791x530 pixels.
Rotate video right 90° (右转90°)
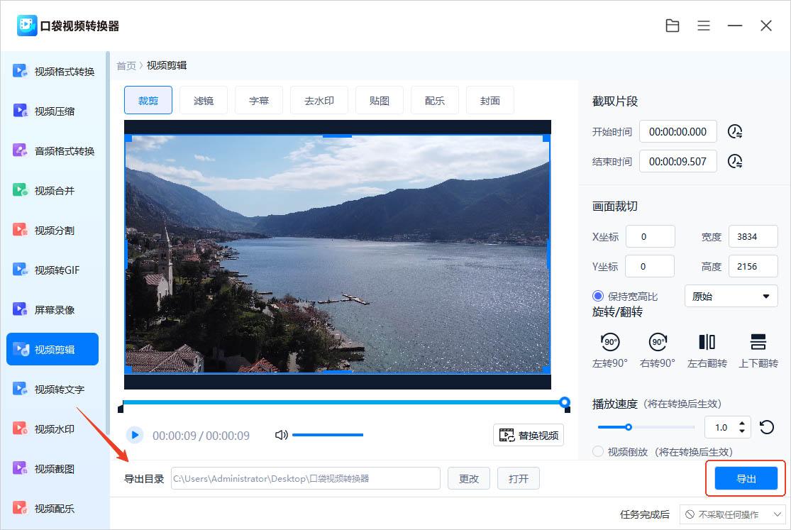658,350
